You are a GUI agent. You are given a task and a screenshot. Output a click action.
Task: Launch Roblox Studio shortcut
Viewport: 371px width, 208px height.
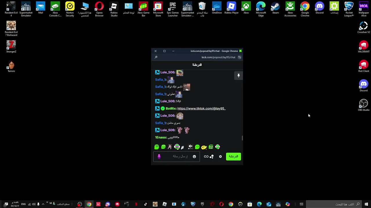[114, 9]
